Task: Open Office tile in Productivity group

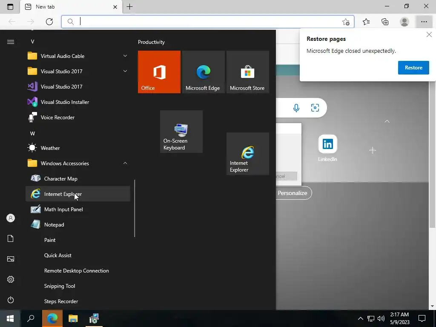Action: (x=159, y=72)
